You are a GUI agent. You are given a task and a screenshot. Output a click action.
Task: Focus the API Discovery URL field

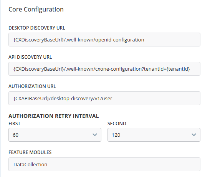tap(104, 69)
